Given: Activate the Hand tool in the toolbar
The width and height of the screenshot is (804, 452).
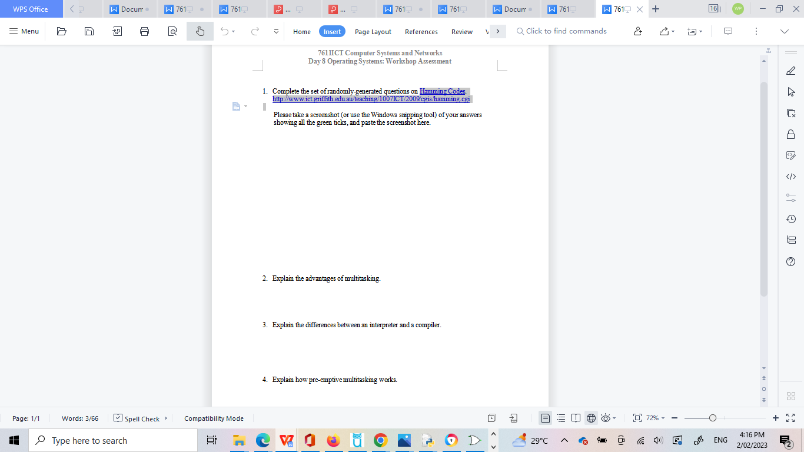Looking at the screenshot, I should tap(200, 31).
